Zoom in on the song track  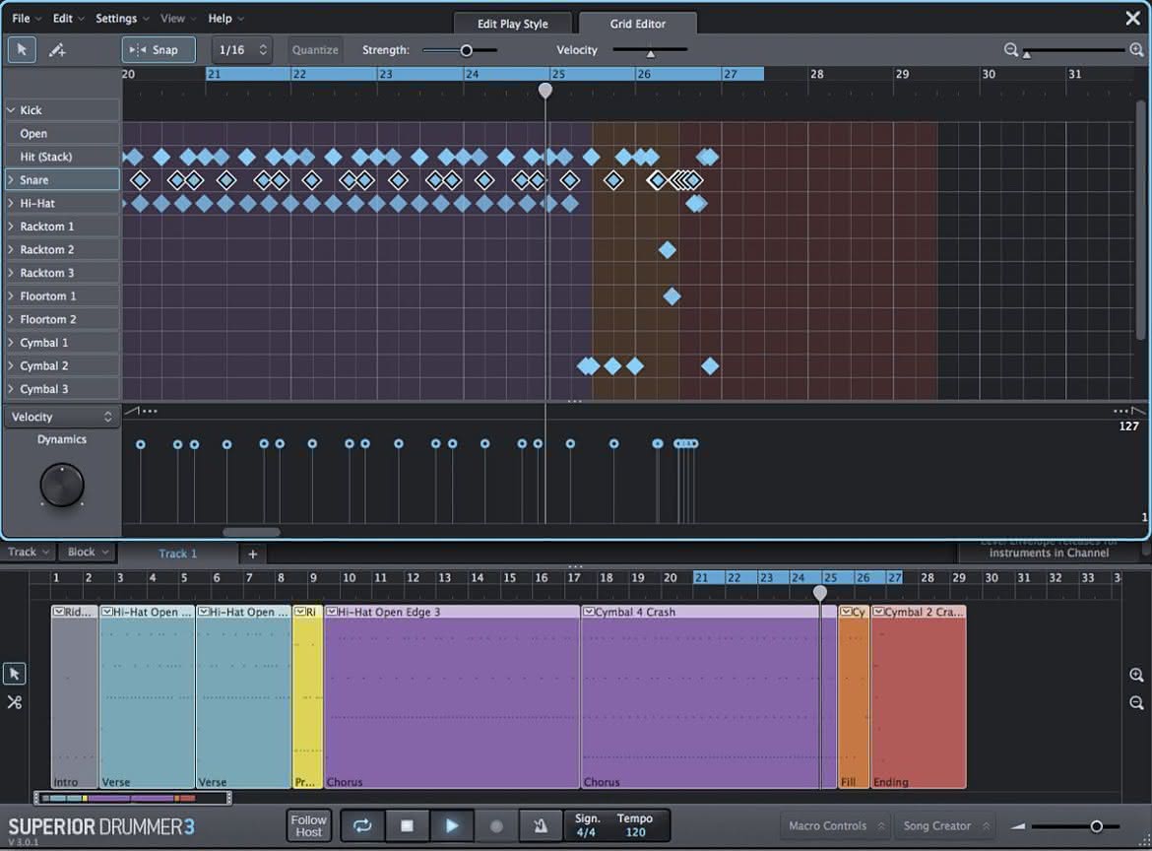pyautogui.click(x=1136, y=676)
